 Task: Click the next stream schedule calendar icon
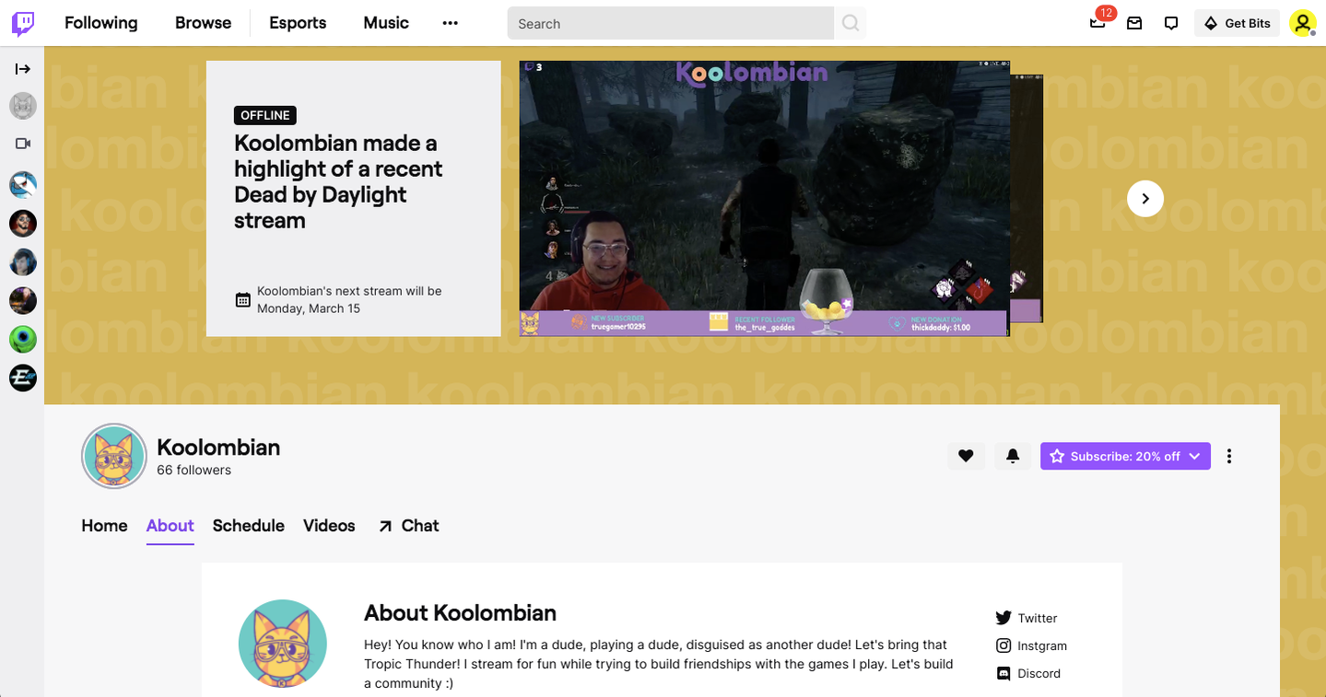pyautogui.click(x=243, y=299)
